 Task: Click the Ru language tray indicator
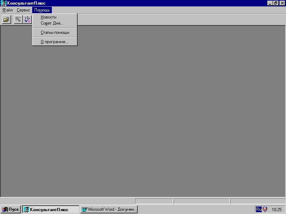258,209
